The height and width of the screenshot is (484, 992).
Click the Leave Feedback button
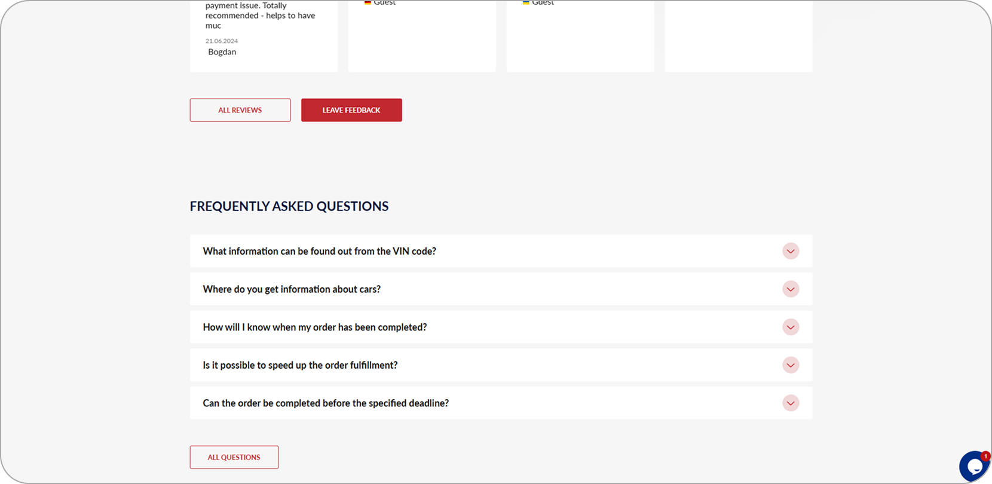click(351, 110)
